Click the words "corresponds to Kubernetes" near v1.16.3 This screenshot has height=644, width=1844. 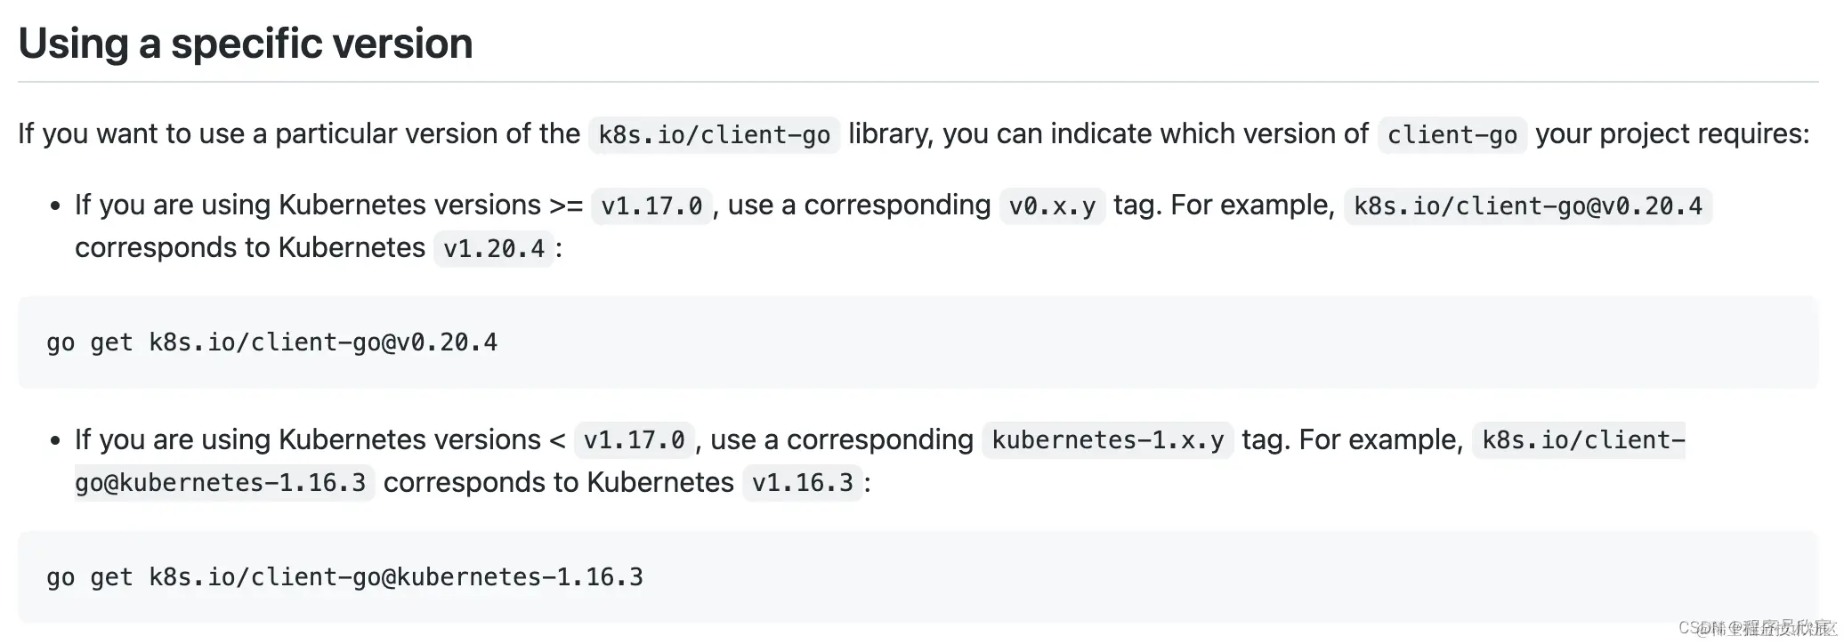(558, 482)
